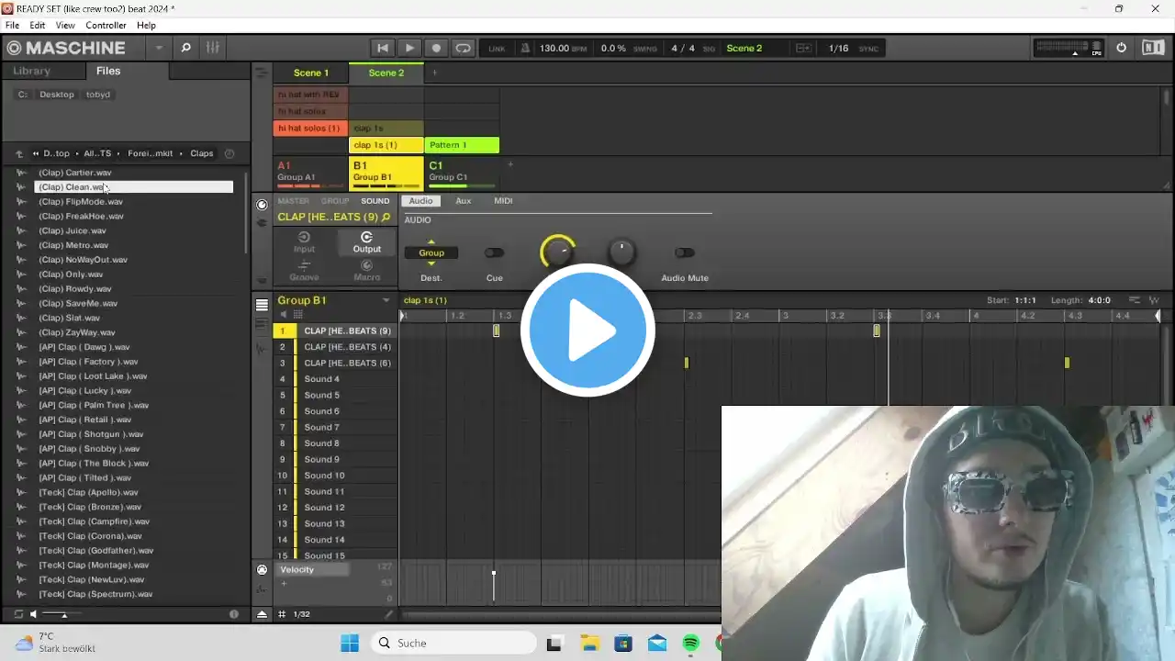
Task: Arm the transport record button
Action: [436, 48]
